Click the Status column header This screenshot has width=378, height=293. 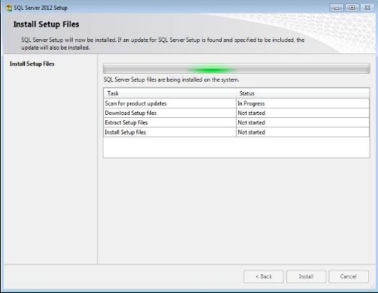303,93
